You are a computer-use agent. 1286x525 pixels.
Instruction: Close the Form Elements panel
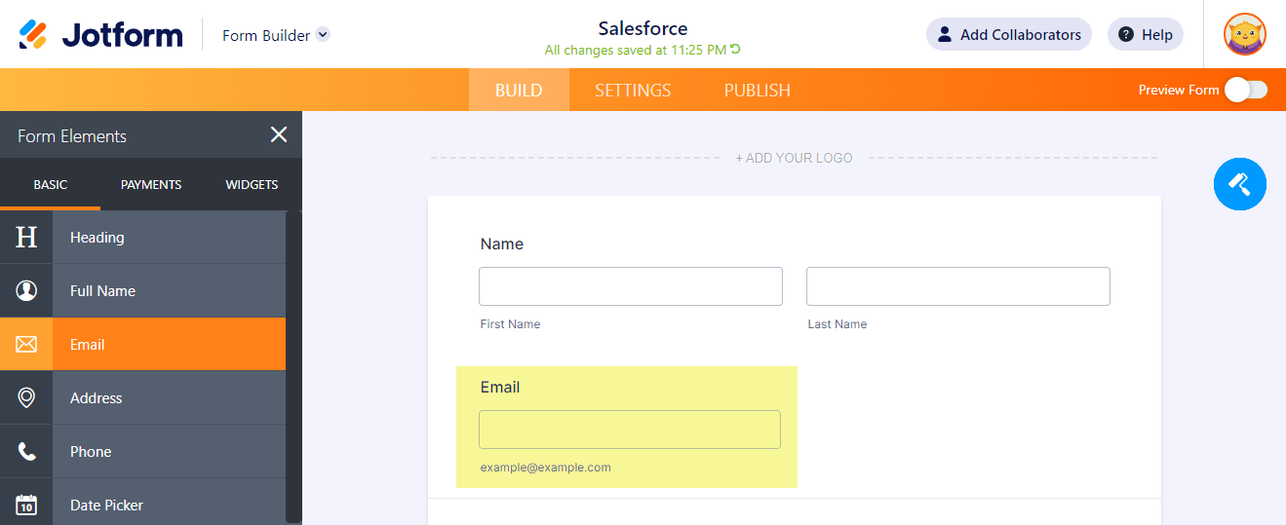pos(279,135)
